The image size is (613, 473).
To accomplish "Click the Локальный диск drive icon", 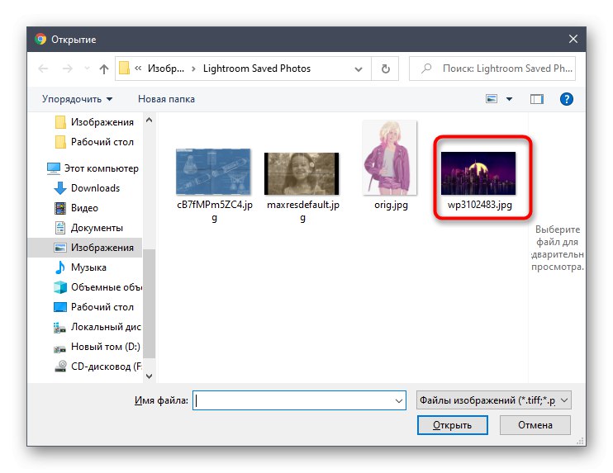I will (59, 328).
